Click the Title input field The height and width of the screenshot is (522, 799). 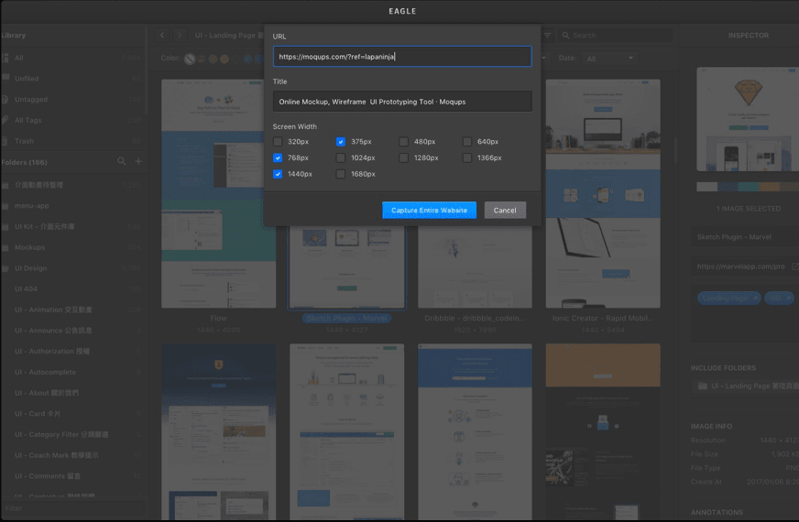[x=402, y=102]
